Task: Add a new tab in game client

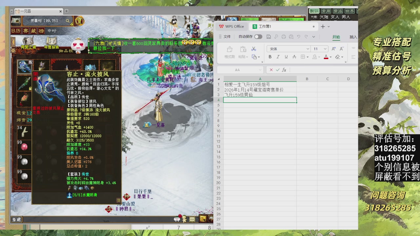Action: [66, 11]
